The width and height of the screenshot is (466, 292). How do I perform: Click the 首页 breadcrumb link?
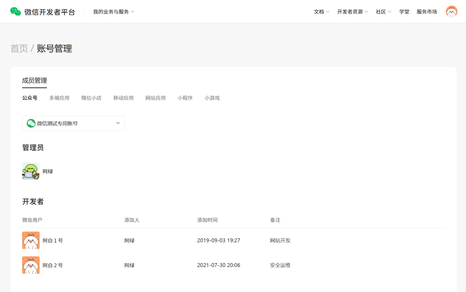click(19, 48)
